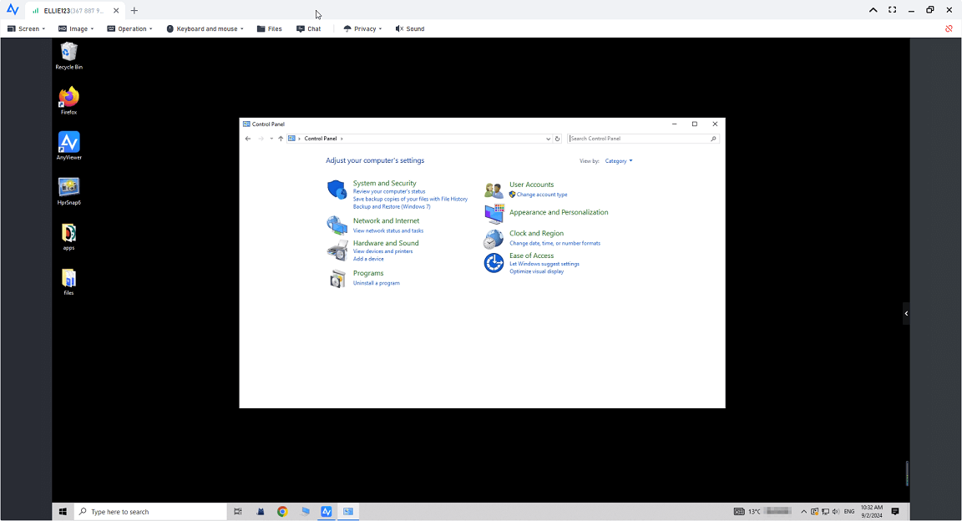Toggle the Sound mute button
The image size is (962, 521).
pyautogui.click(x=410, y=28)
